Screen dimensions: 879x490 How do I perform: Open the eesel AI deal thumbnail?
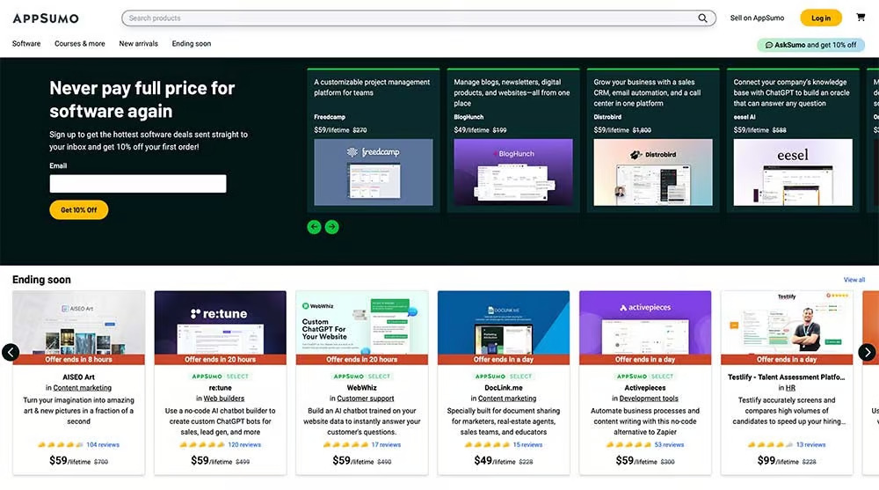(793, 172)
